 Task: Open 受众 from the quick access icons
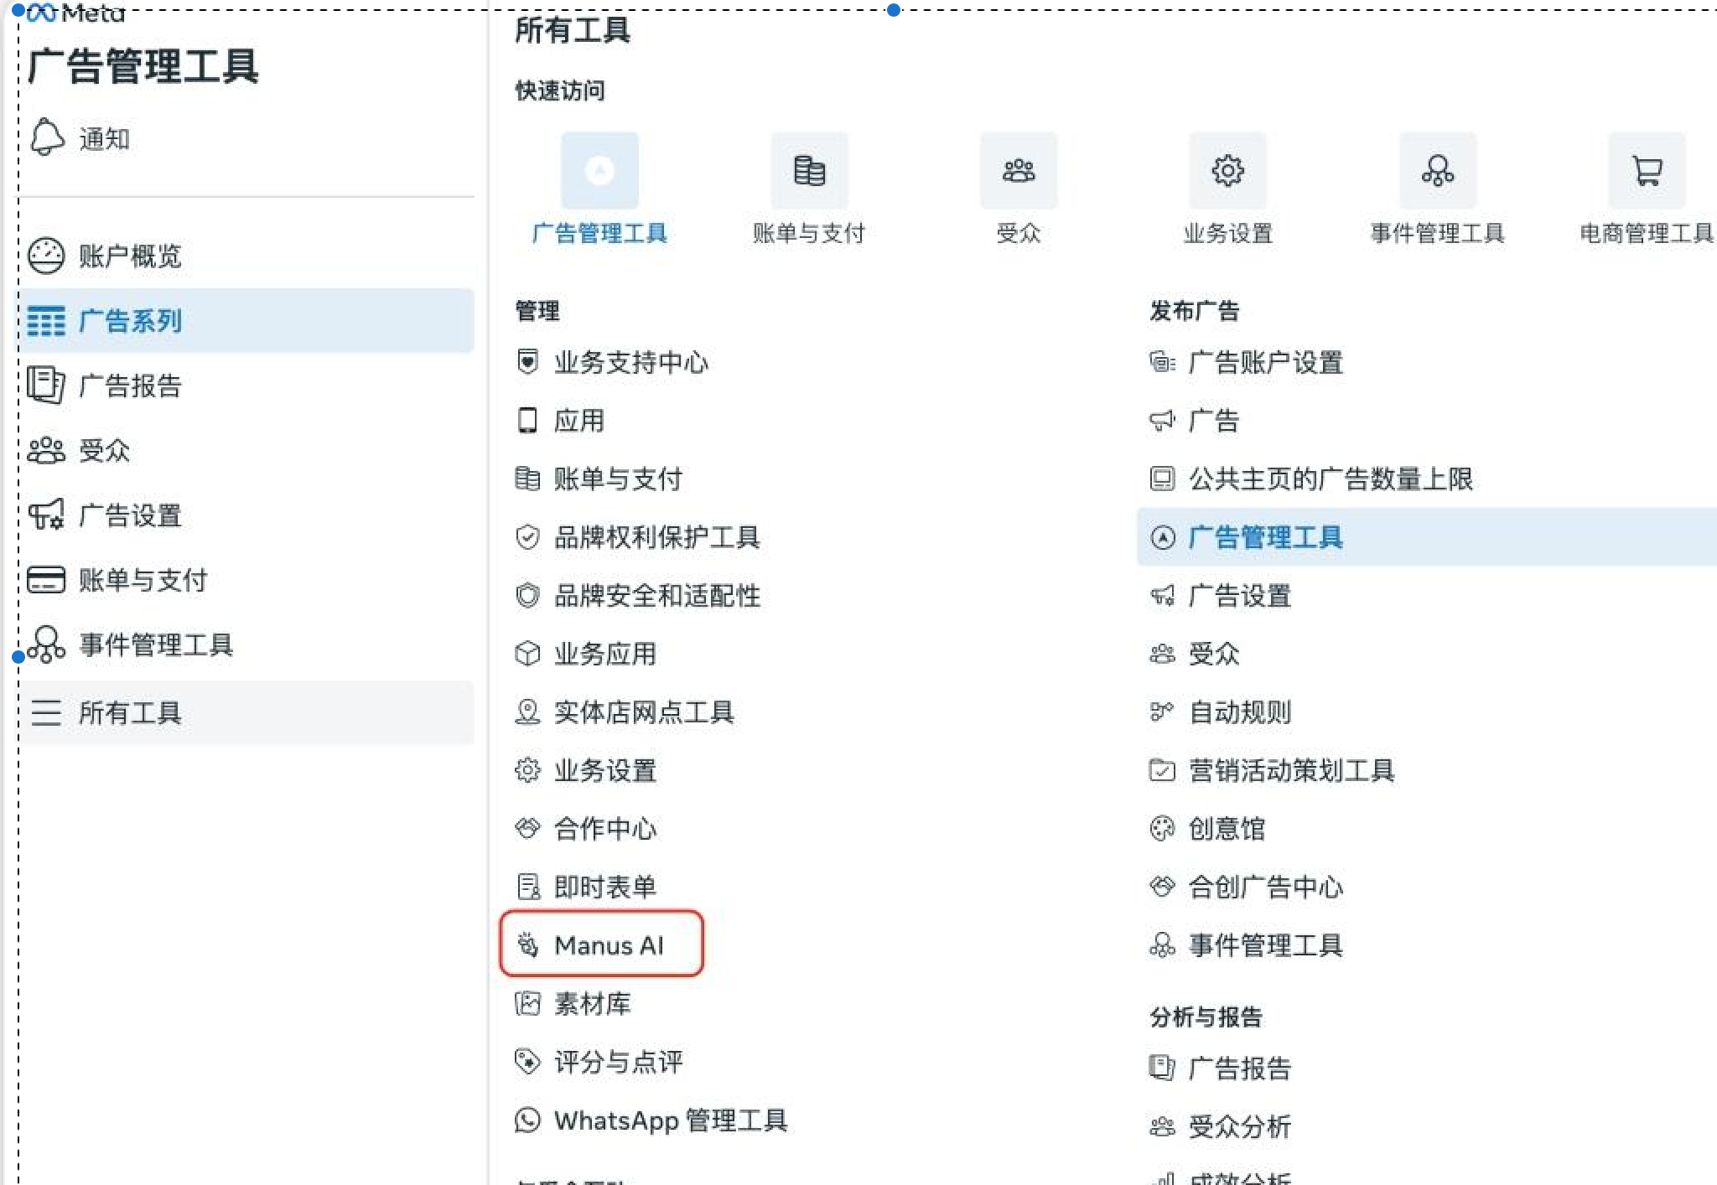(x=1019, y=171)
